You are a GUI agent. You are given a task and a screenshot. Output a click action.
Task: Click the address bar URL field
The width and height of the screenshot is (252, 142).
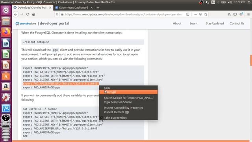point(123,14)
